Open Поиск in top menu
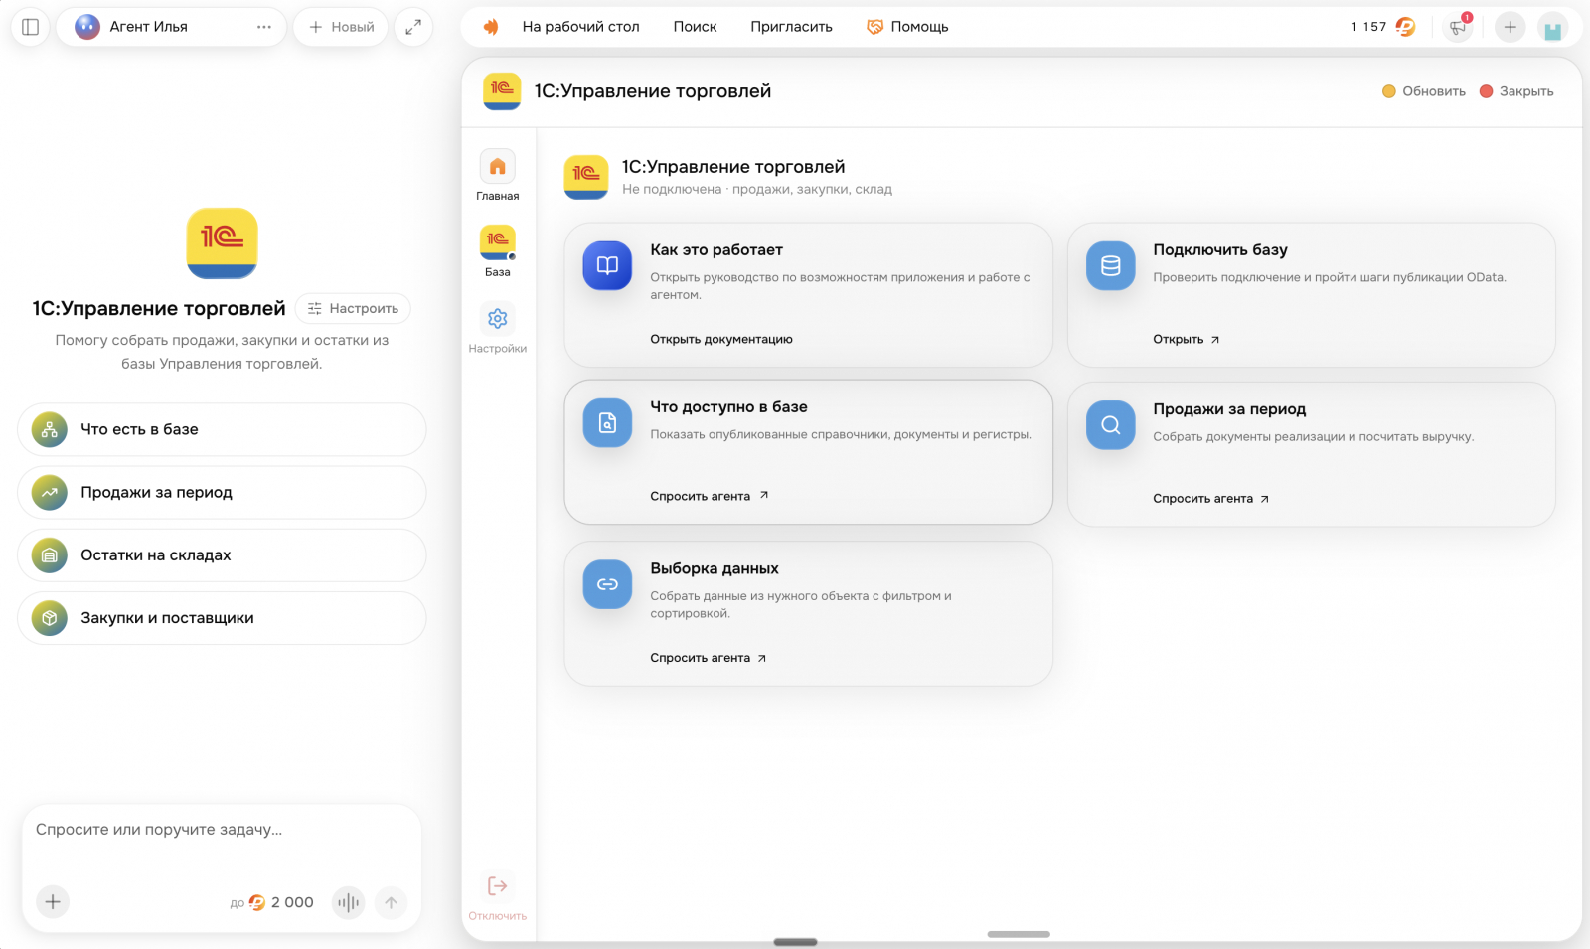The width and height of the screenshot is (1590, 949). 695,27
